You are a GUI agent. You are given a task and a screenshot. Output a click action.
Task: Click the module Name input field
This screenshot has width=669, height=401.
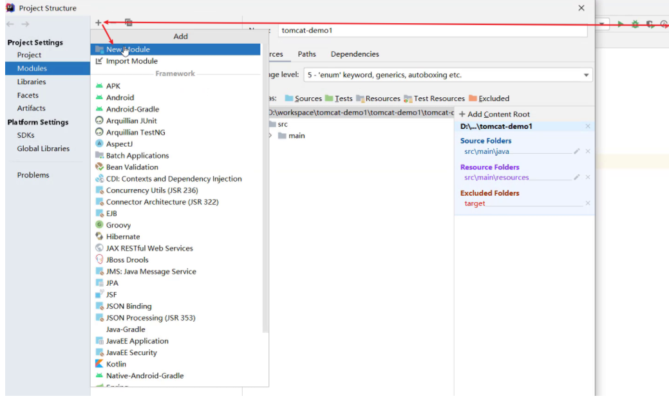pyautogui.click(x=433, y=30)
